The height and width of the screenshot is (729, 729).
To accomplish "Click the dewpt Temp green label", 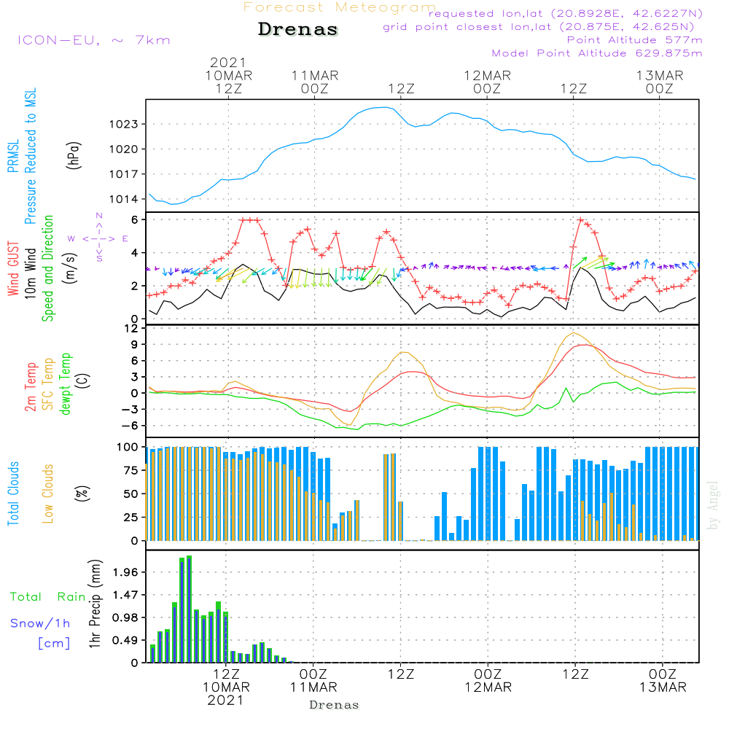I will click(x=66, y=384).
